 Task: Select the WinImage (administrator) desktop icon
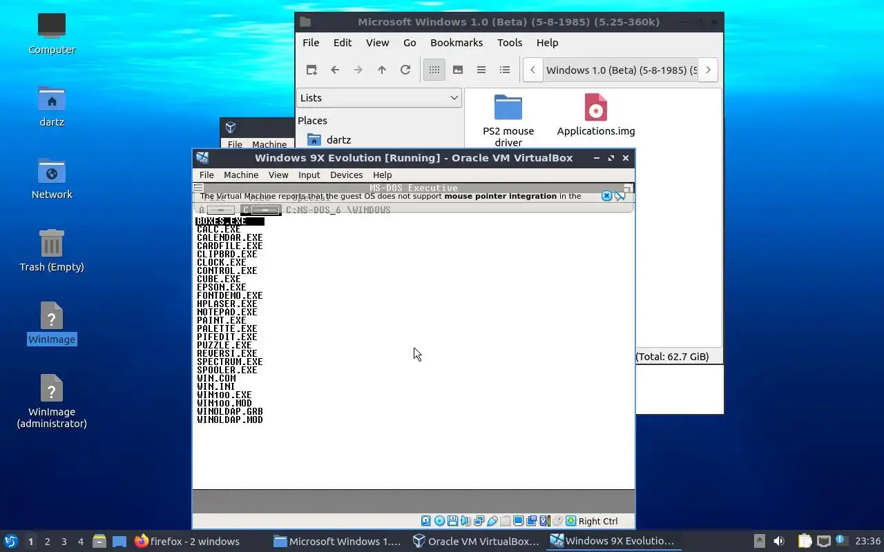[52, 402]
